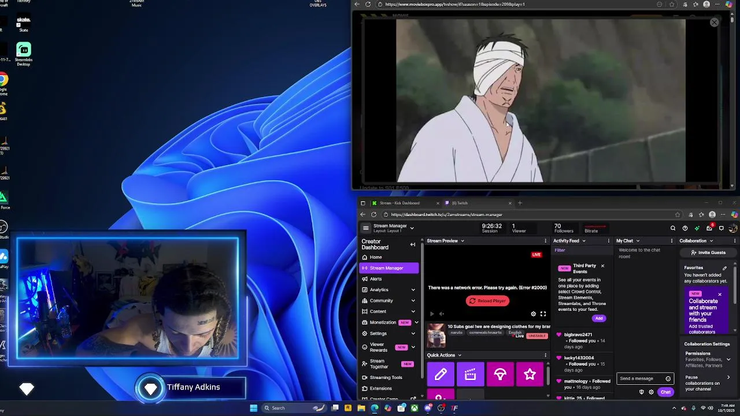Open My Chat panel options menu
The width and height of the screenshot is (740, 416).
tap(672, 241)
